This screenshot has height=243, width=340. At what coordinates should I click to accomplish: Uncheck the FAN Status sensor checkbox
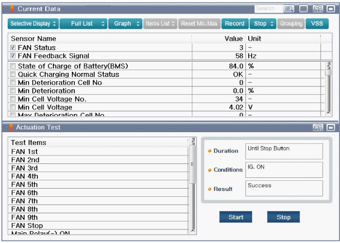coord(13,48)
